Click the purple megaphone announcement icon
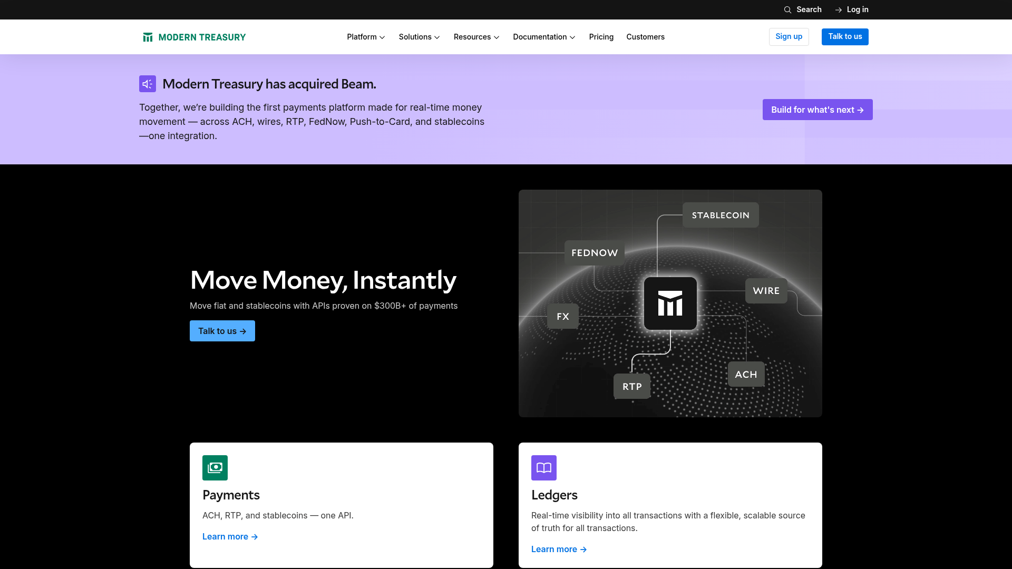Viewport: 1012px width, 569px height. [148, 84]
